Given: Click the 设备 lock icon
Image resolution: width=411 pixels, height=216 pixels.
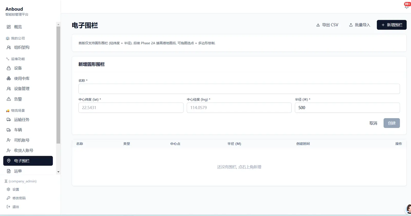Looking at the screenshot, I should (x=9, y=68).
